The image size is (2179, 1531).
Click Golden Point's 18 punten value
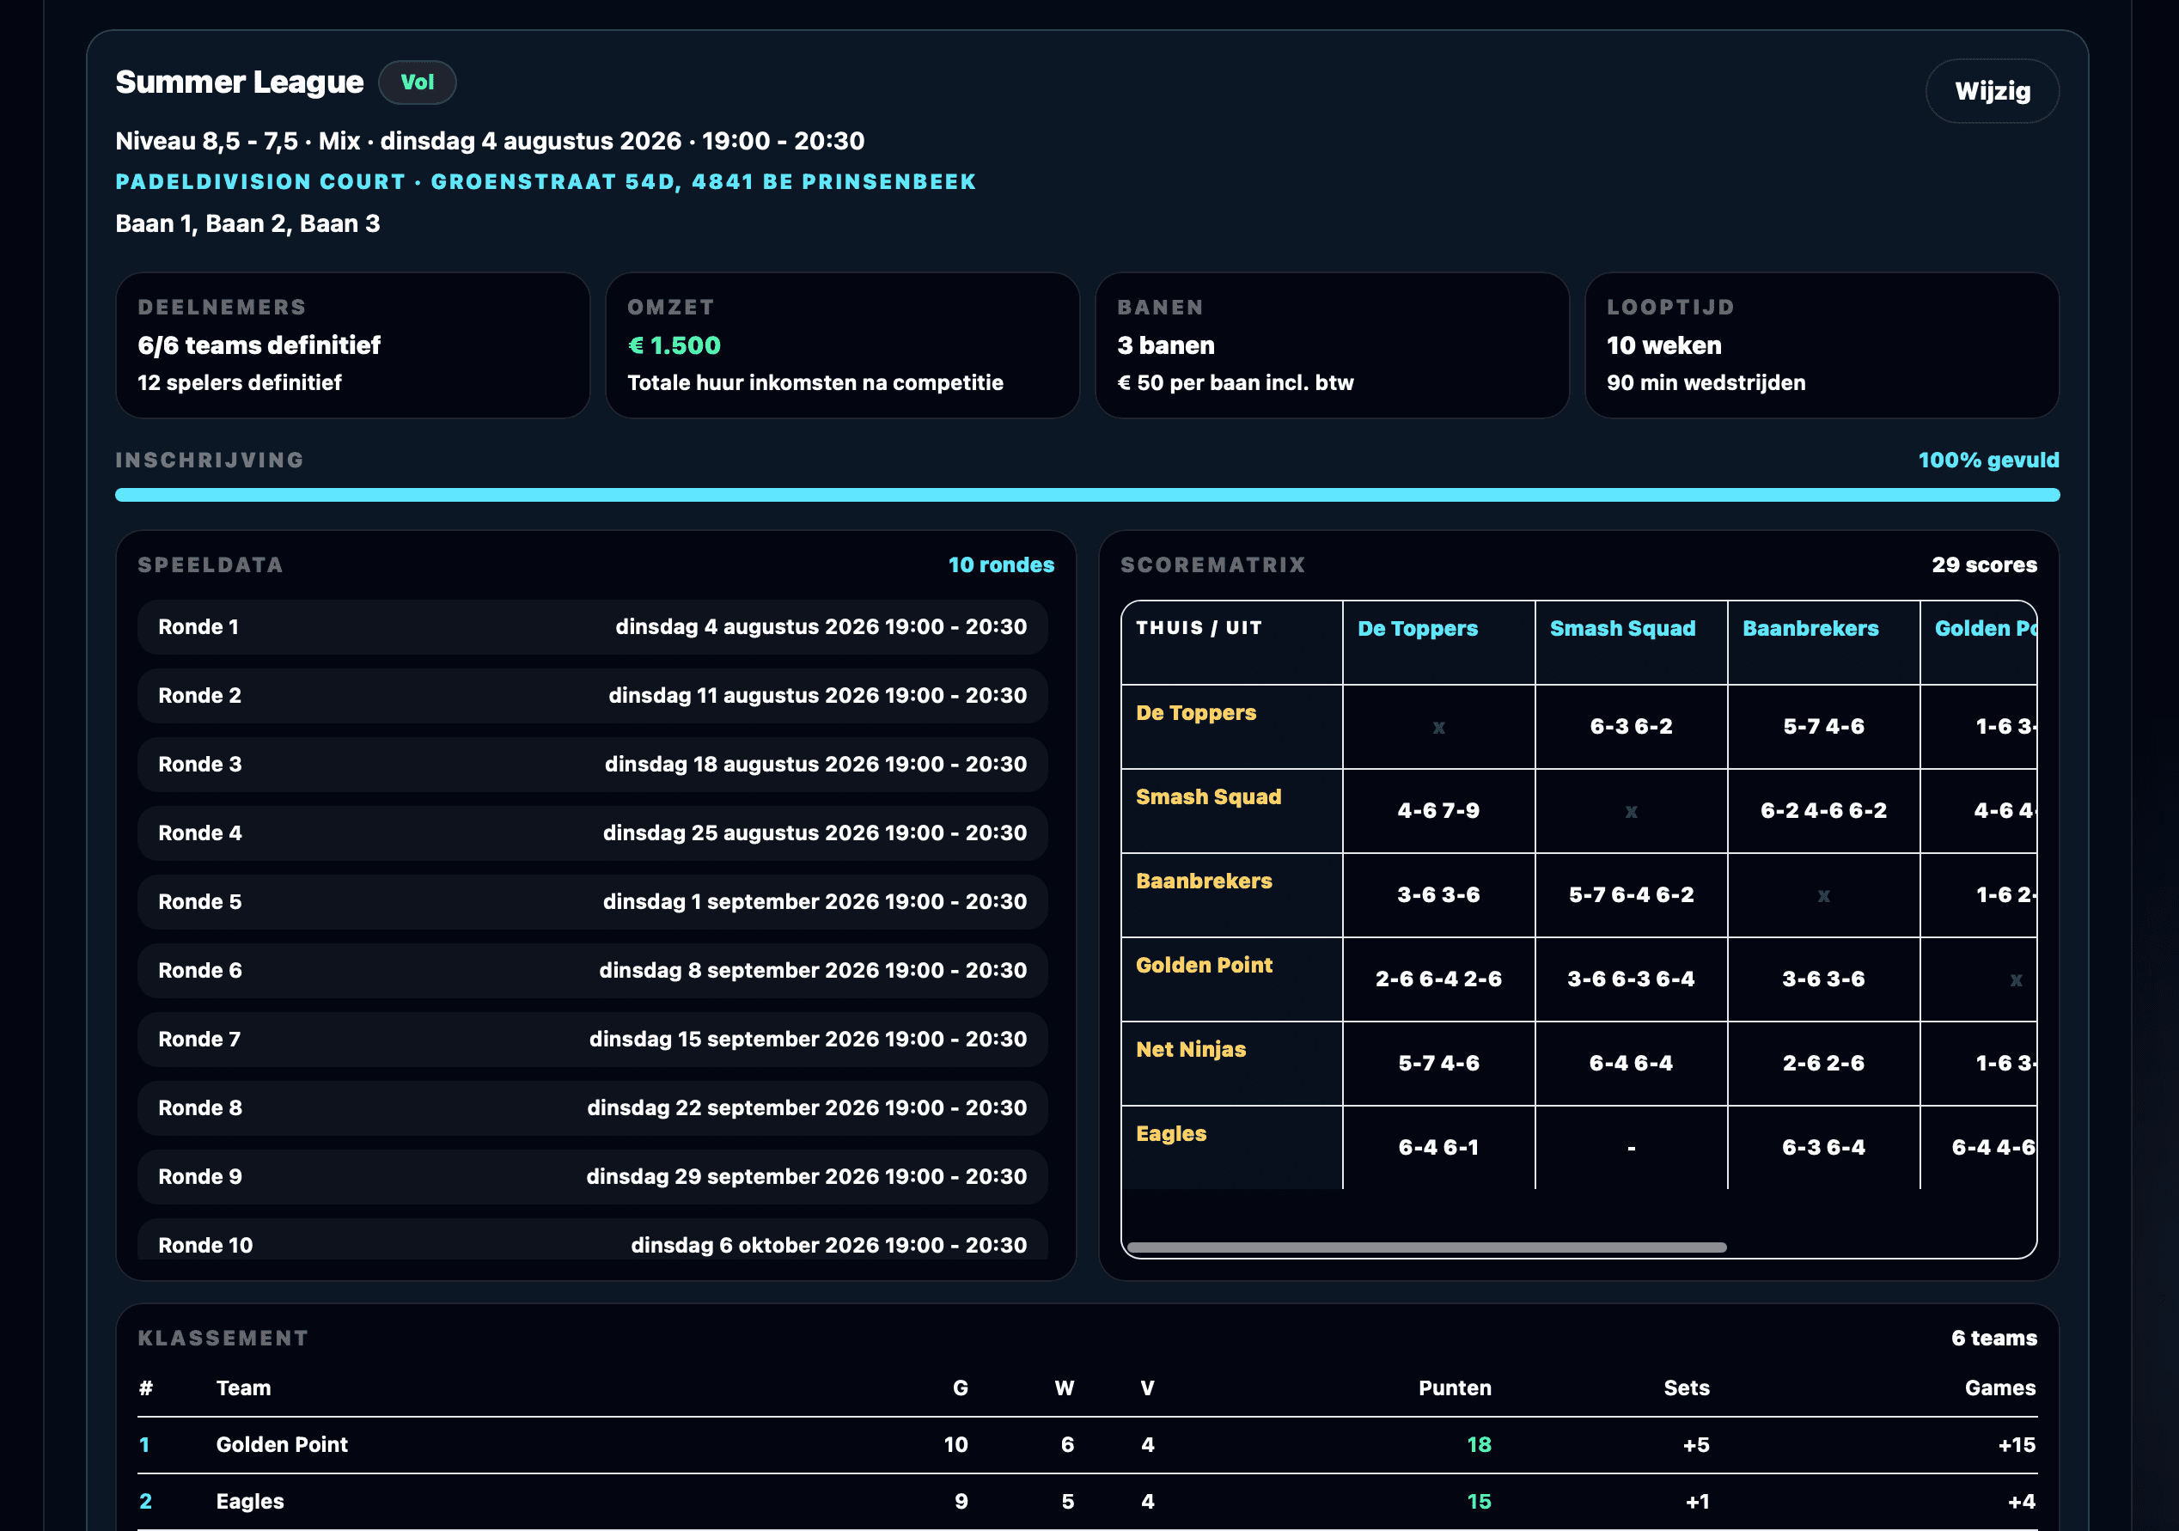tap(1479, 1444)
